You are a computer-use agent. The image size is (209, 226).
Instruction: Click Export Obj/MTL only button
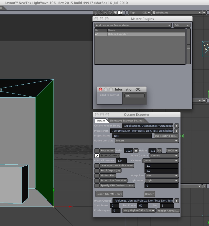[109, 194]
